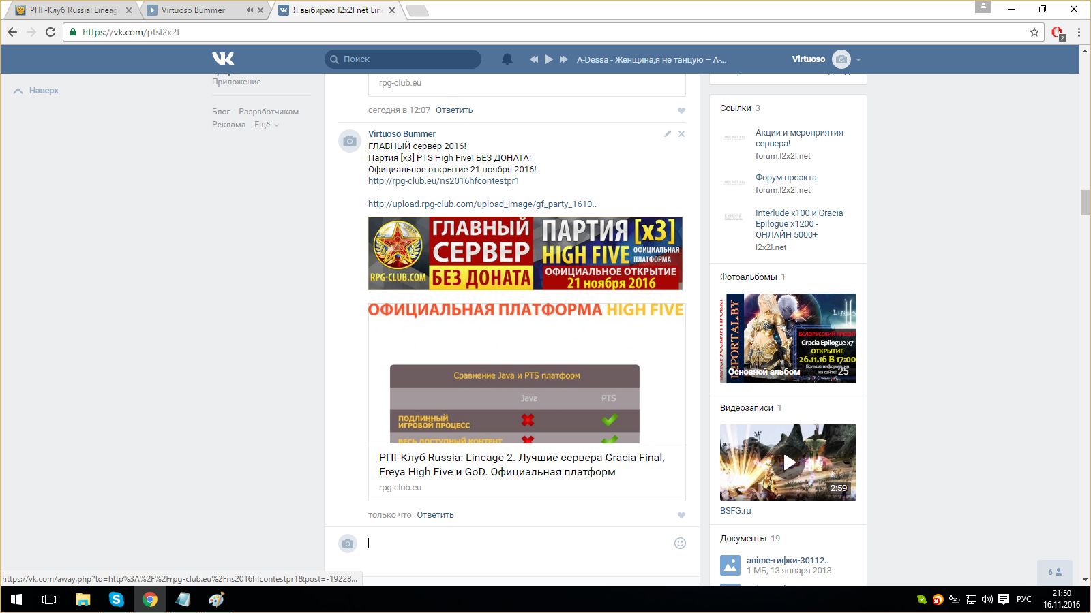Open the Форум проэкта link
This screenshot has width=1091, height=613.
tap(786, 178)
